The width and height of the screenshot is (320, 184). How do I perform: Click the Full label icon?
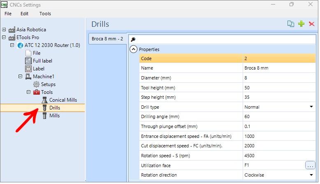point(28,61)
